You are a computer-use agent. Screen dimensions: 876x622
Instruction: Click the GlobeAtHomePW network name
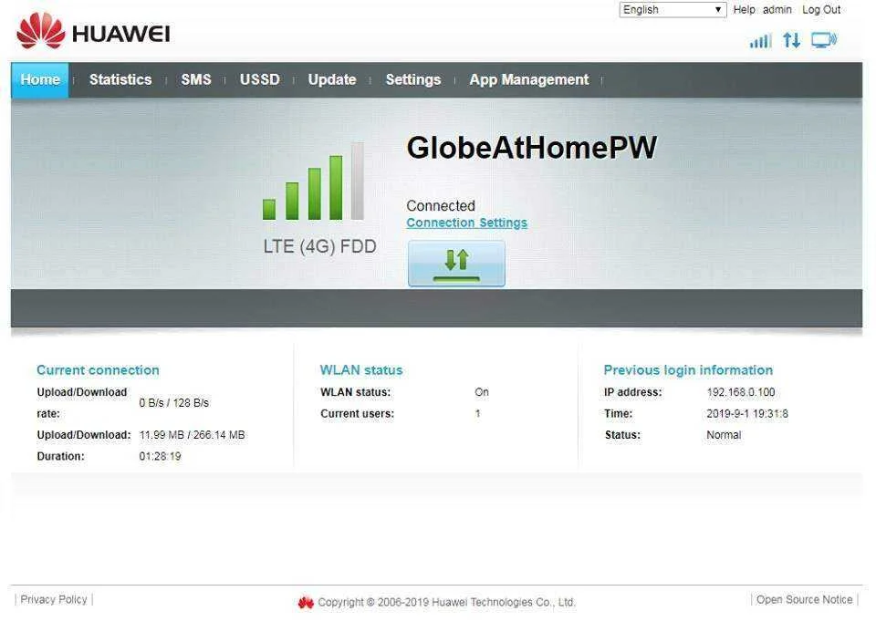[532, 148]
